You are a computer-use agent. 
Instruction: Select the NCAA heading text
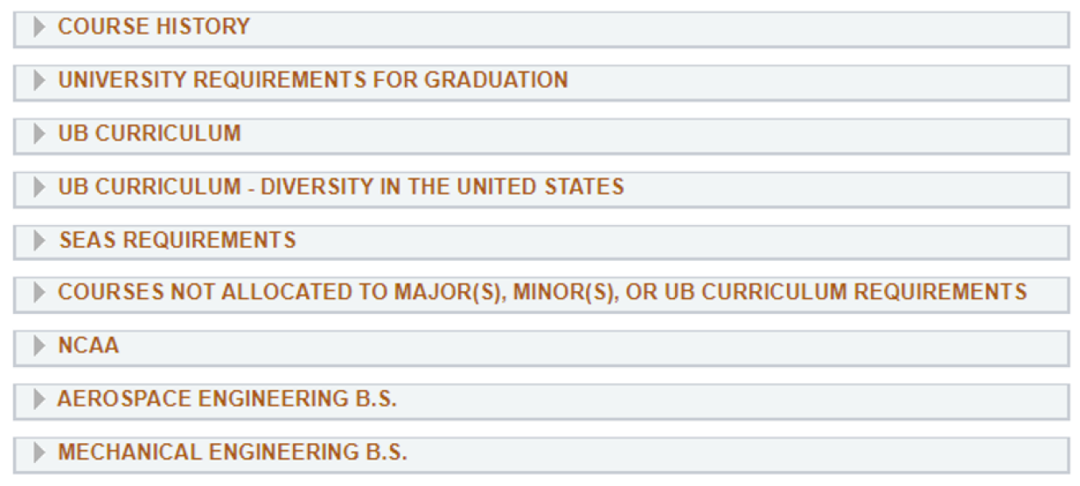coord(88,346)
